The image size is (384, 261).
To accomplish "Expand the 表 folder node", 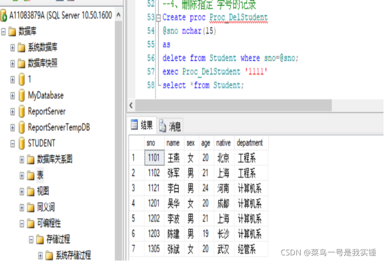I will [x=22, y=176].
